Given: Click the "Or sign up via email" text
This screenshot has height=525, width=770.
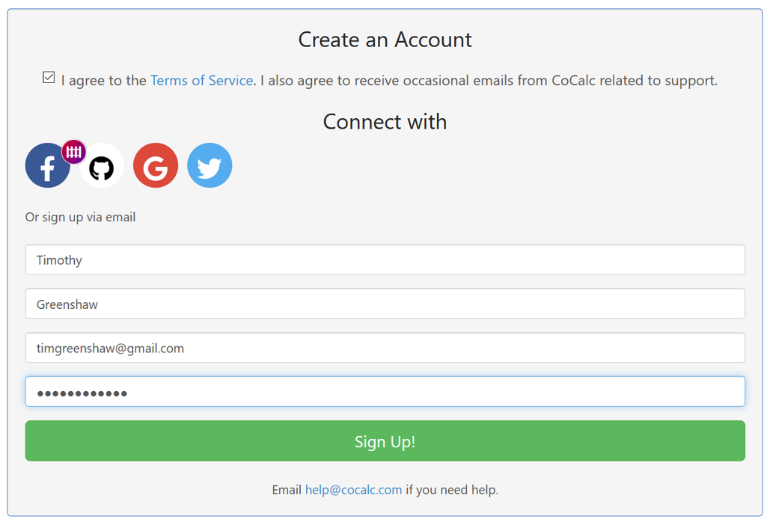Looking at the screenshot, I should (80, 217).
